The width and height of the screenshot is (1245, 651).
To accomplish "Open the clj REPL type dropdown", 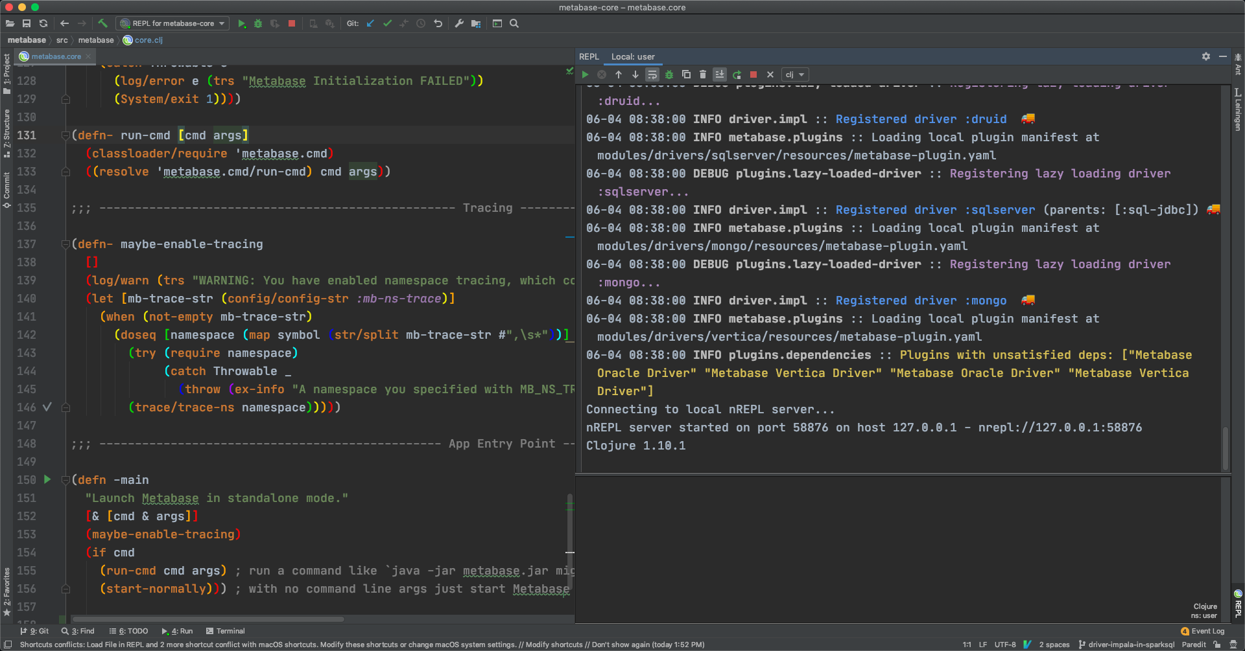I will [x=795, y=74].
